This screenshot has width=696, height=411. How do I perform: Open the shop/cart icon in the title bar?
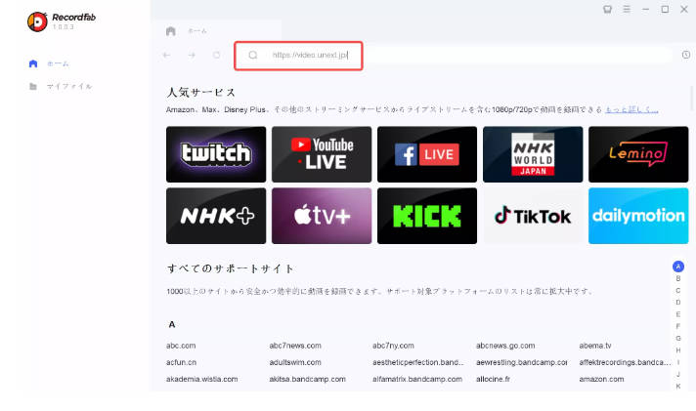[607, 10]
